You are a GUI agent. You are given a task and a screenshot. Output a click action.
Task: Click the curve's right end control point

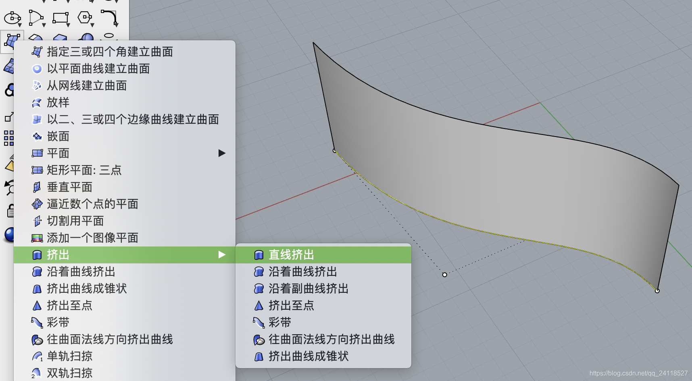(657, 291)
